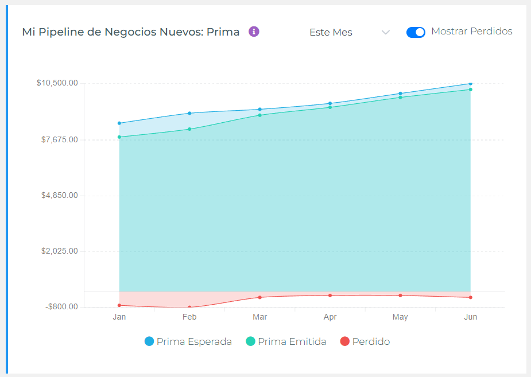The height and width of the screenshot is (377, 531).
Task: Click the Feb dip marker on Perdido line
Action: pyautogui.click(x=189, y=307)
